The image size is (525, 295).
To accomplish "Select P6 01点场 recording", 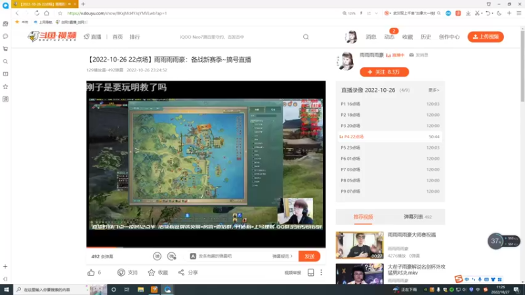I will (390, 159).
